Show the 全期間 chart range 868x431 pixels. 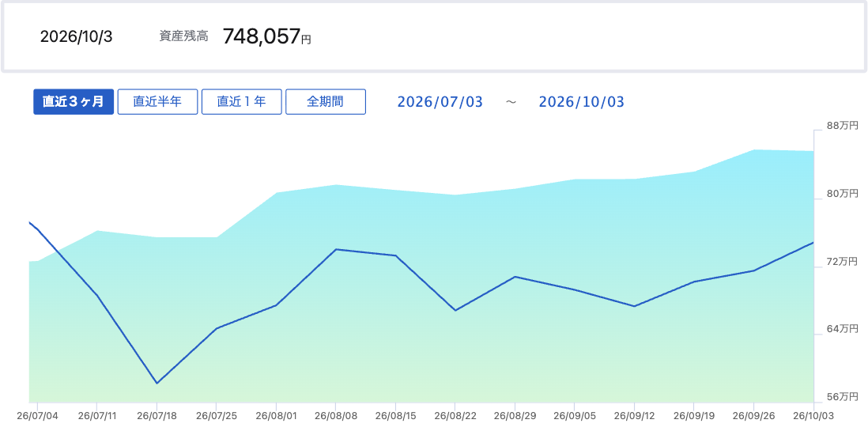[326, 102]
